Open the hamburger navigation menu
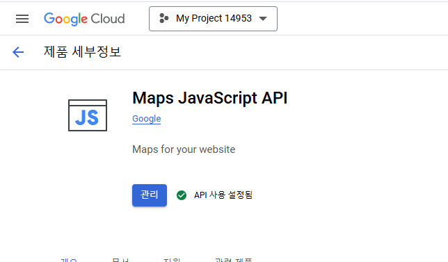This screenshot has height=262, width=448. click(x=22, y=19)
